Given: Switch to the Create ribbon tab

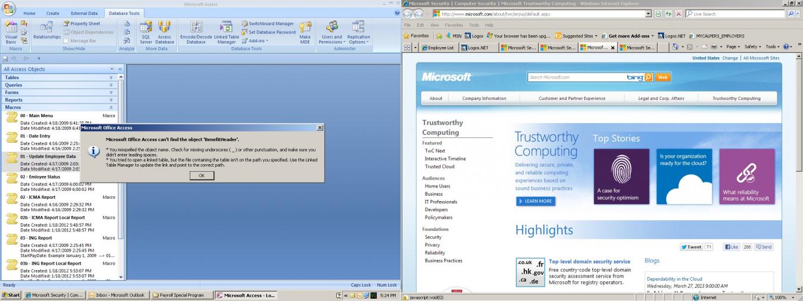Looking at the screenshot, I should pos(52,12).
